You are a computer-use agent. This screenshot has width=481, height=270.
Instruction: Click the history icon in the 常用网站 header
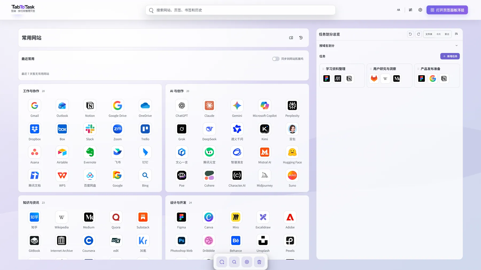point(301,38)
